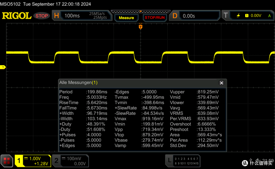The width and height of the screenshot is (275, 169).
Task: Select the Tvmax -499.95ms measurement
Action: pos(140,97)
